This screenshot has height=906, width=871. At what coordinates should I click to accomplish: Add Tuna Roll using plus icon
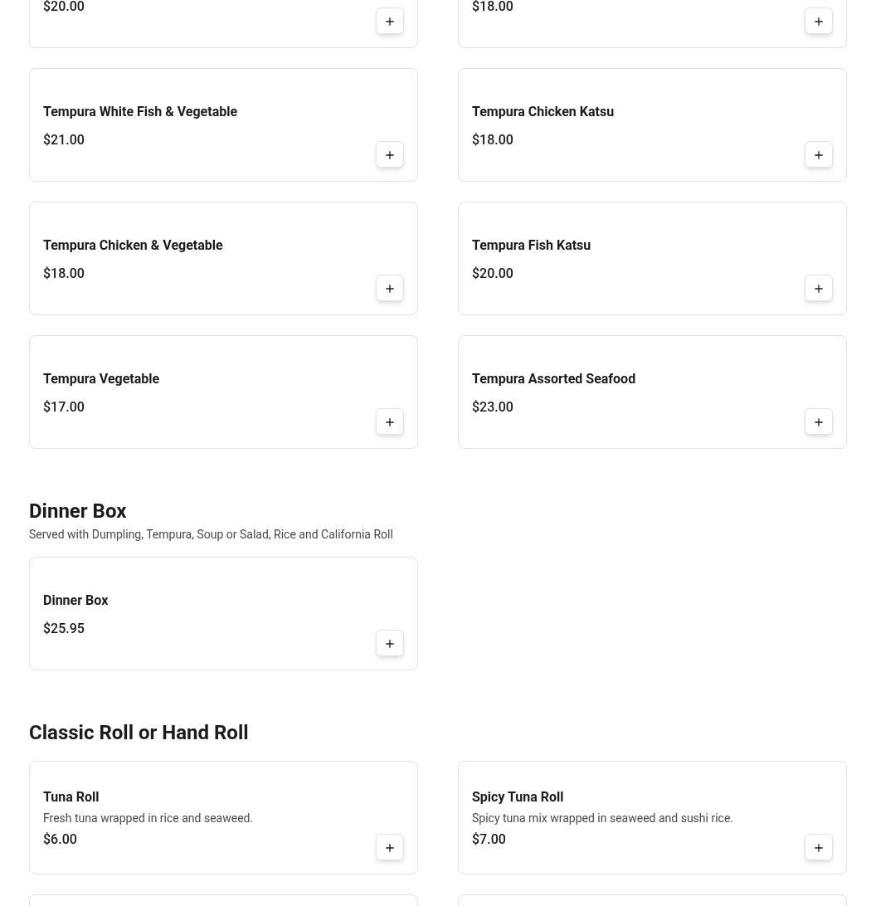pyautogui.click(x=390, y=848)
